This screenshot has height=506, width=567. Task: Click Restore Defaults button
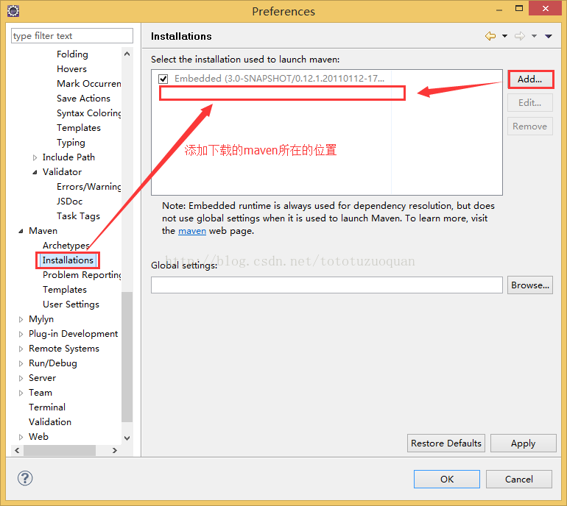click(x=445, y=443)
